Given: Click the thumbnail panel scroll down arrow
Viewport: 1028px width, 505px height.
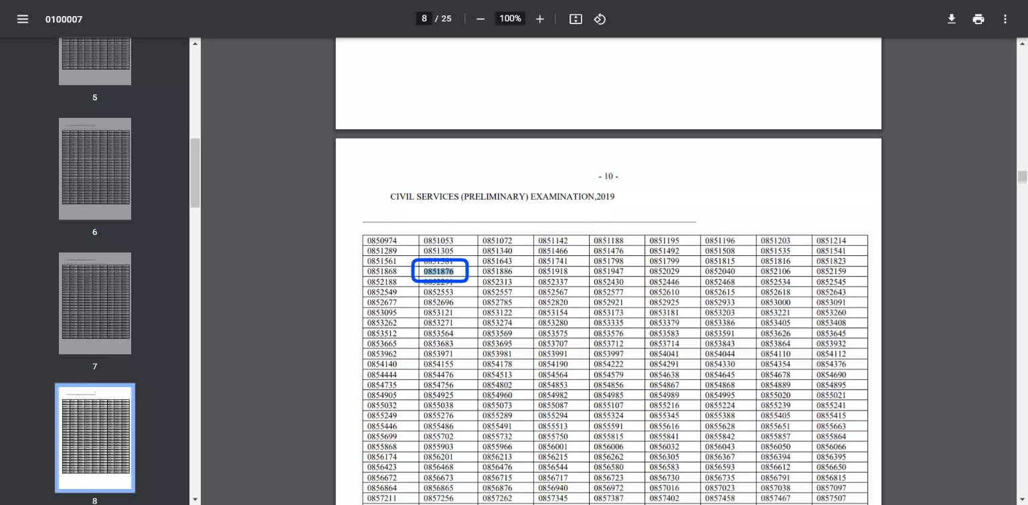Looking at the screenshot, I should coord(195,499).
